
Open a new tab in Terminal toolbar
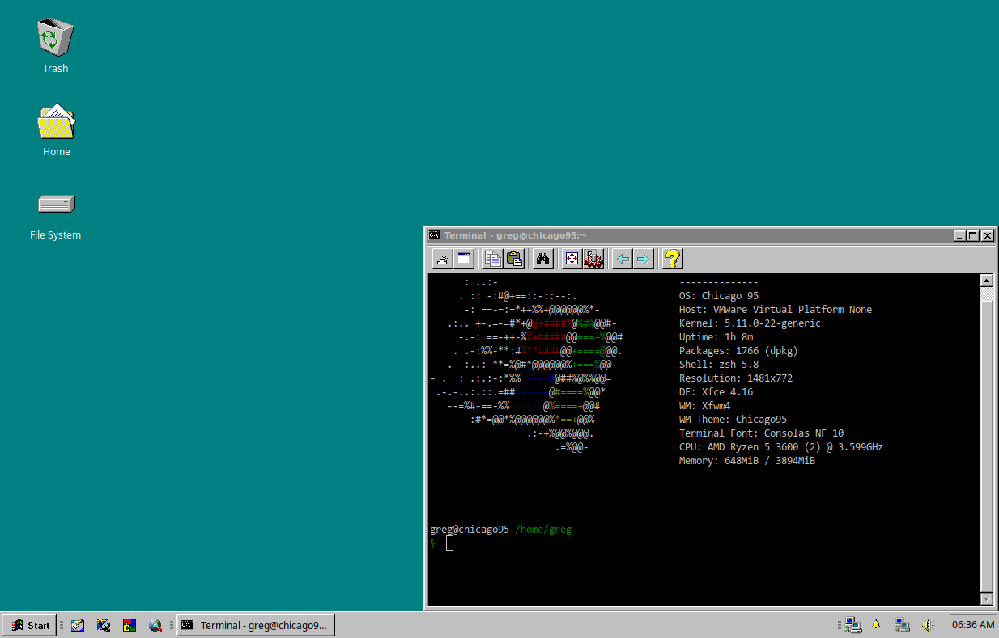[442, 259]
